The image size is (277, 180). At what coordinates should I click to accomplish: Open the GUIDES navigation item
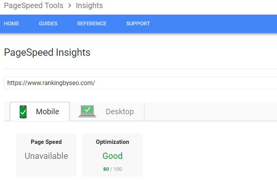(x=48, y=23)
